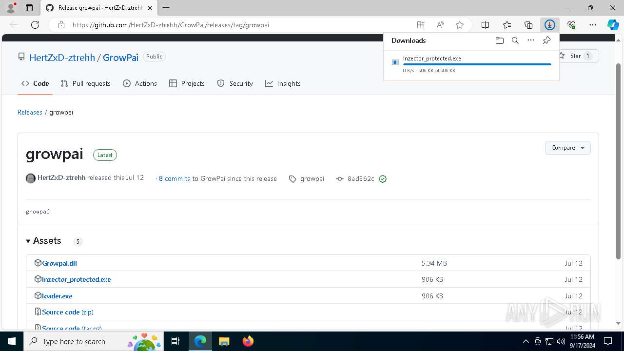Open the tab actions menu icon
Viewport: 624px width, 351px height.
pos(29,8)
